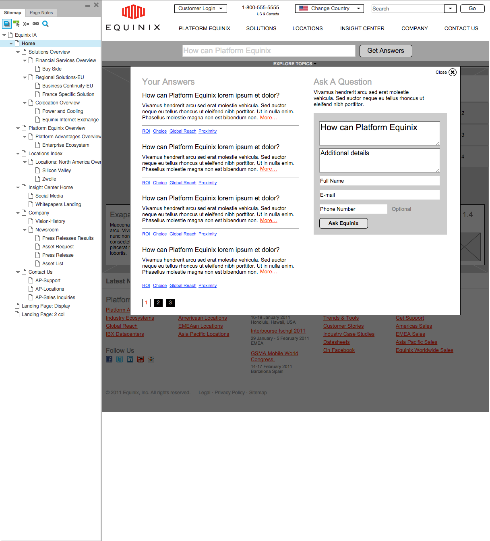Click the chain link icon in the sitemap toolbar

coord(36,24)
